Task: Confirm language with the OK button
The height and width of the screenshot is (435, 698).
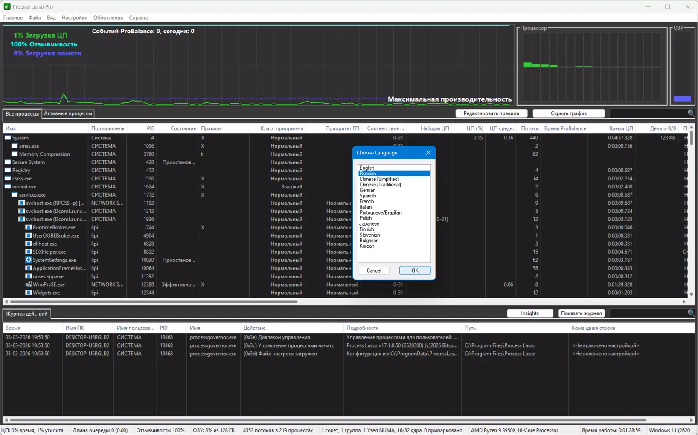Action: 415,270
